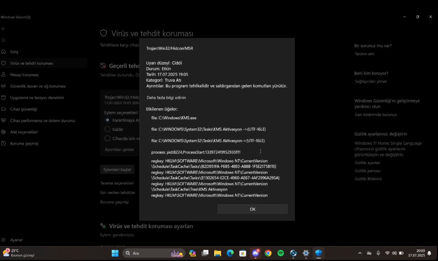
Task: Open Cihaz performansı ve sistem durumu
Action: [43, 121]
